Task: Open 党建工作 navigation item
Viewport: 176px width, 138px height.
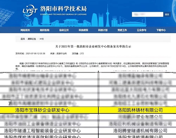Action: [122, 30]
